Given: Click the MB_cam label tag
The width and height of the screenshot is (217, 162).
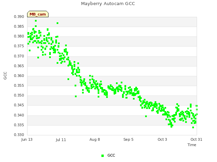Looking at the screenshot, I should (38, 14).
